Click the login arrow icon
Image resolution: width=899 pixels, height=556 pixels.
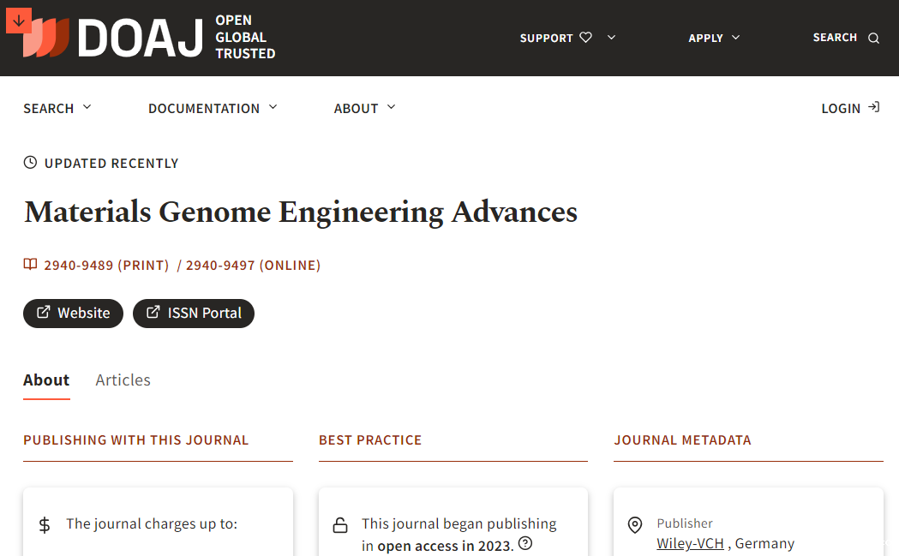coord(873,108)
